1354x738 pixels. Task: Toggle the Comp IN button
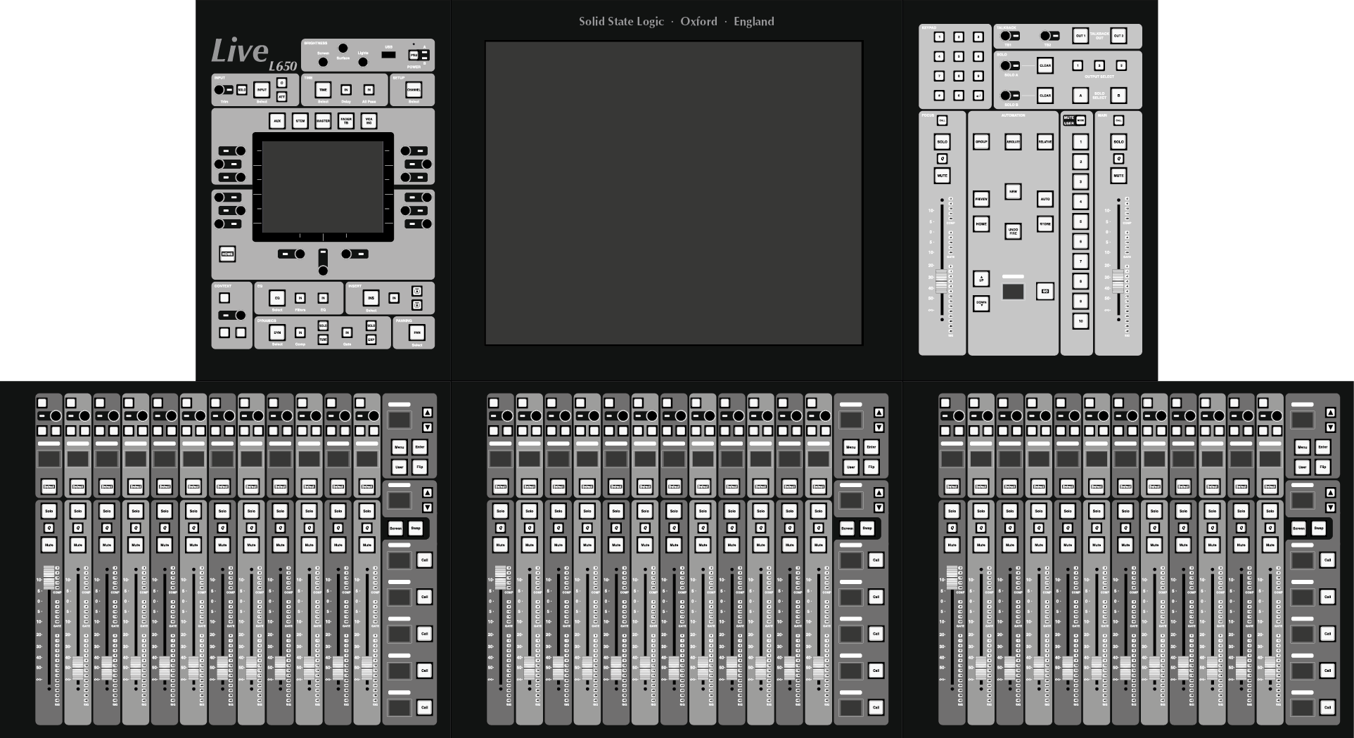(x=300, y=332)
